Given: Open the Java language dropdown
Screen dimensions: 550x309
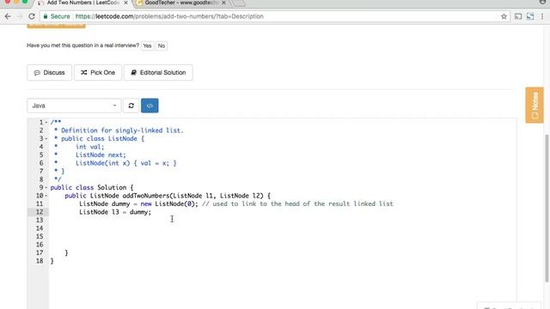Looking at the screenshot, I should click(x=74, y=106).
